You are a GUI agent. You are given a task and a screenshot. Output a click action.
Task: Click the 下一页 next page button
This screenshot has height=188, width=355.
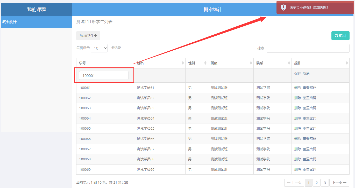(x=339, y=183)
